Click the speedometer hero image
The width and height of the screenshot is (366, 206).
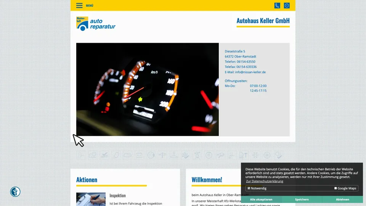148,89
